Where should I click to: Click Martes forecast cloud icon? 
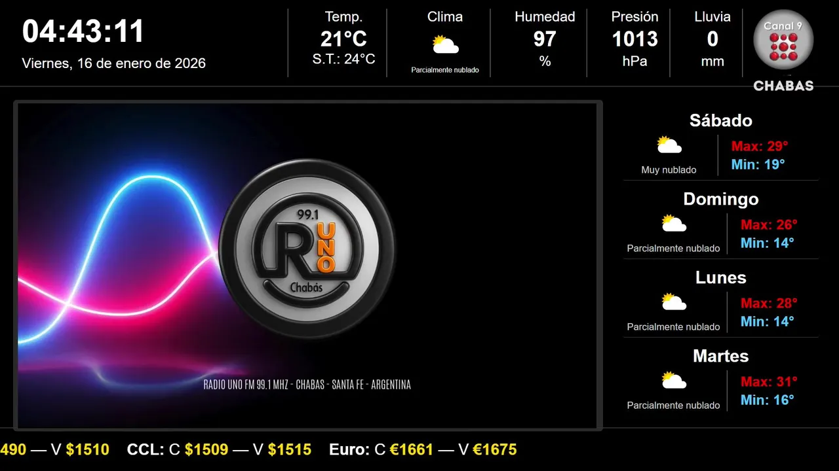[674, 381]
